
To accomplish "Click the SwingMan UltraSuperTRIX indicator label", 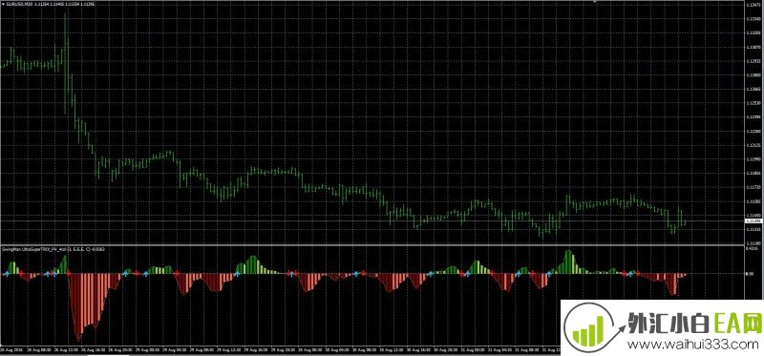I will click(53, 249).
